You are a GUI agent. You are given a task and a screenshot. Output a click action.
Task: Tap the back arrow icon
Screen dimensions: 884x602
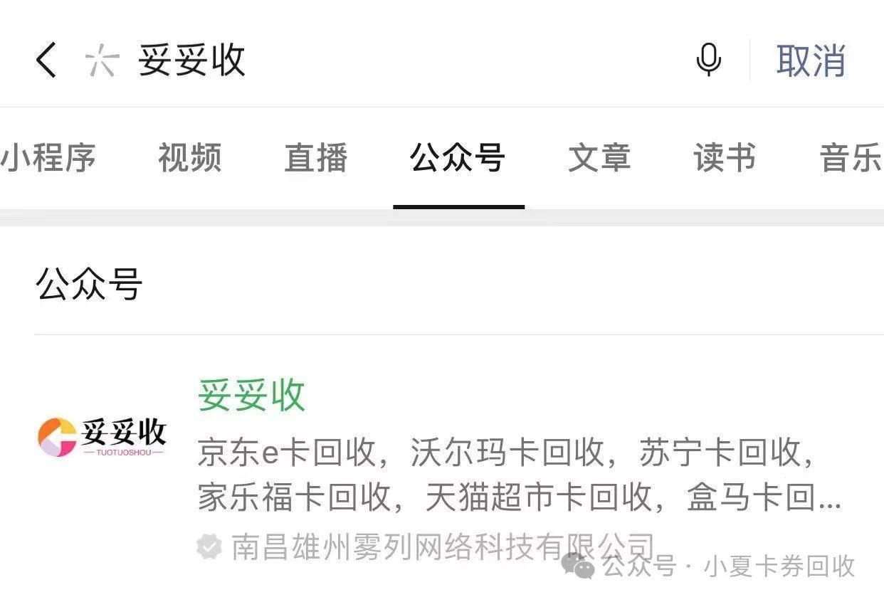[x=46, y=60]
